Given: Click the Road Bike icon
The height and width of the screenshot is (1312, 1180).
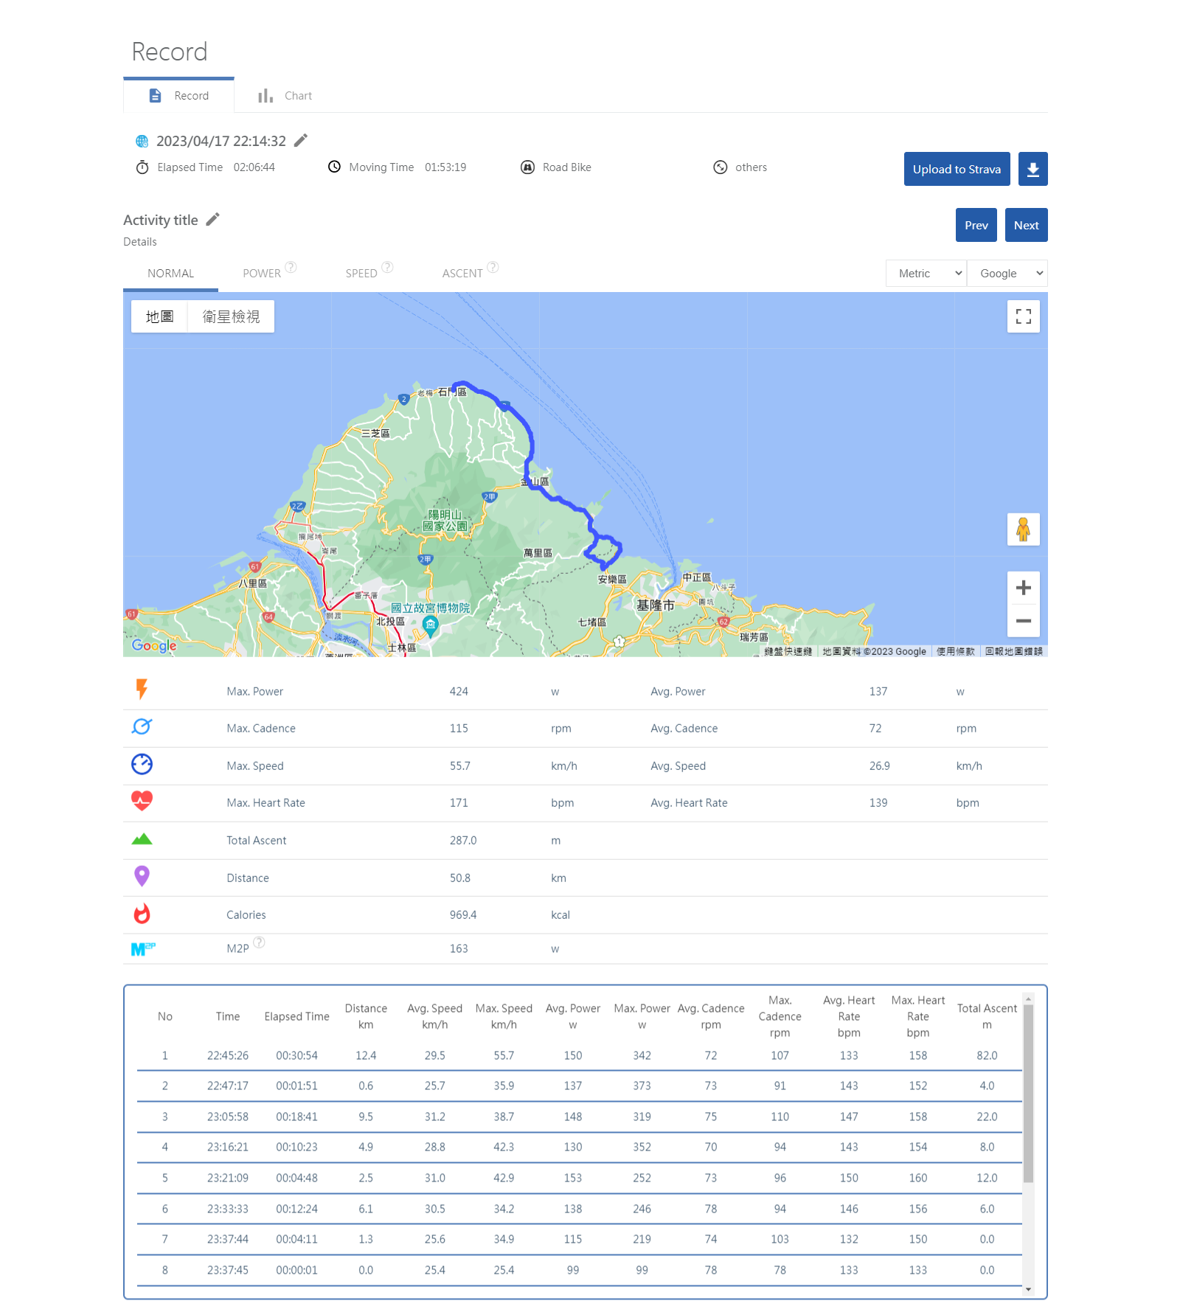Looking at the screenshot, I should (x=528, y=167).
